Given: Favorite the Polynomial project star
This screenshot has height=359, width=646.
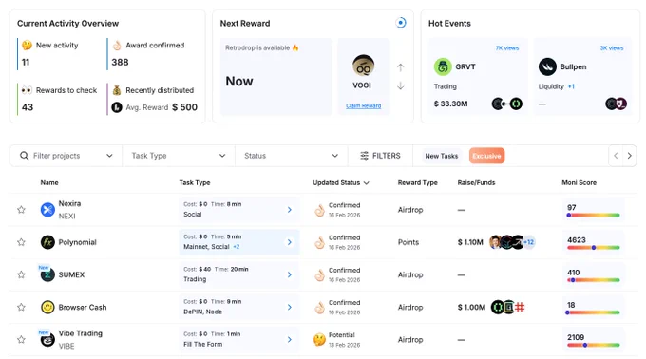Looking at the screenshot, I should [x=21, y=242].
